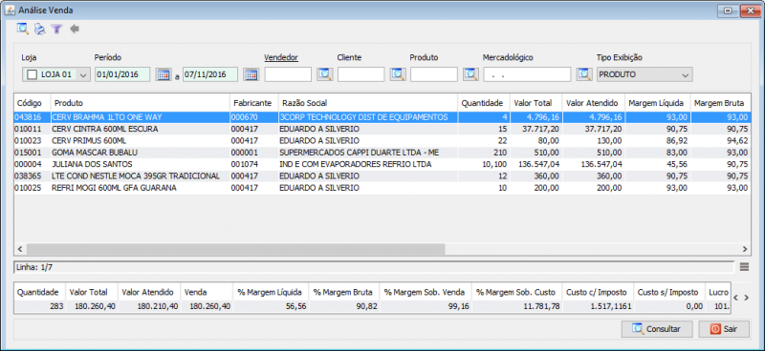765x351 pixels.
Task: Select row LTE COND NESTLE MOCA 395GR TRADICIONAL
Action: pyautogui.click(x=382, y=175)
